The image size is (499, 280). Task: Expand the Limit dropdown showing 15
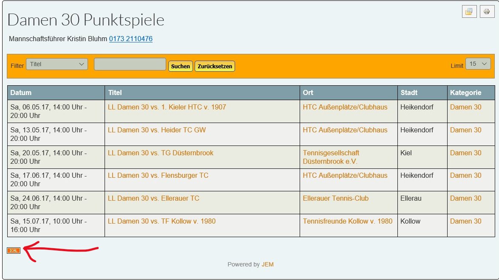(478, 64)
